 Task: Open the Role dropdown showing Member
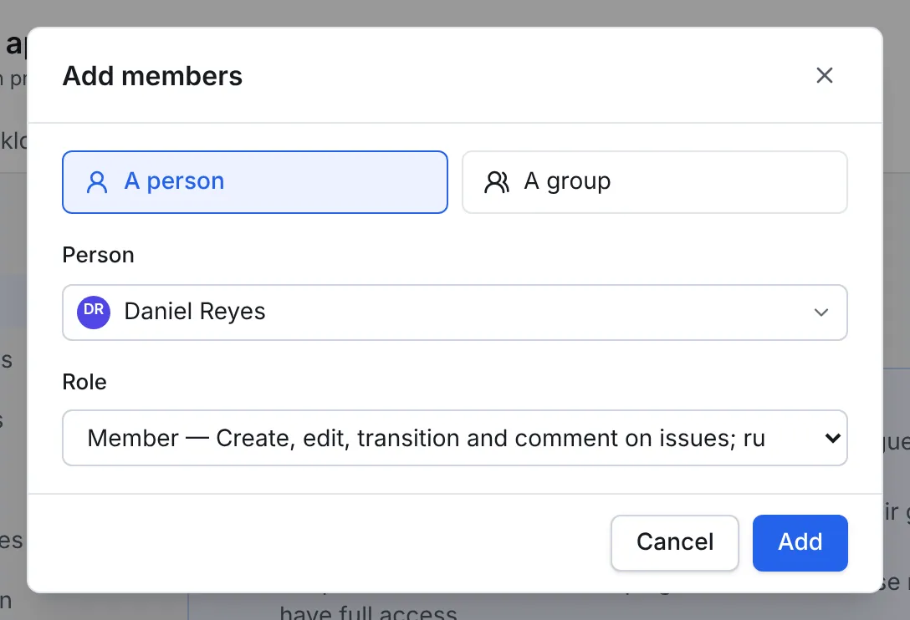pyautogui.click(x=455, y=438)
